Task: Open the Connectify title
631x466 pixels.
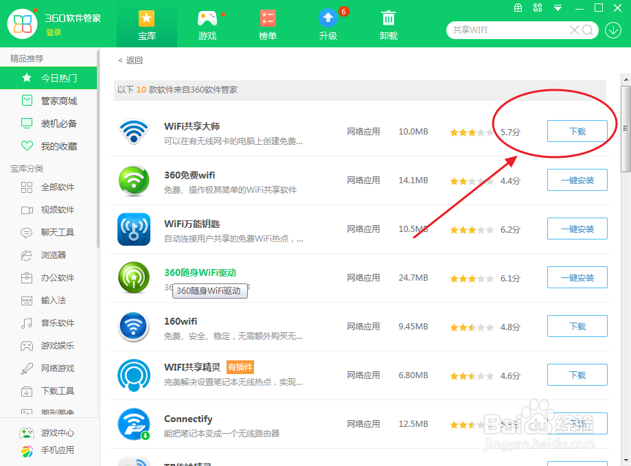Action: tap(188, 419)
